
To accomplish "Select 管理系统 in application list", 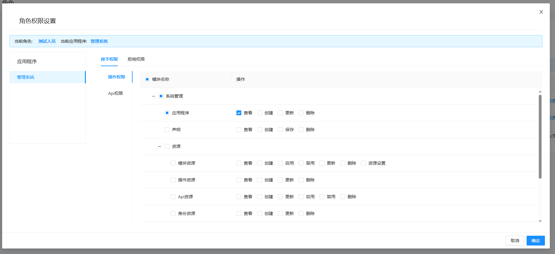I will pyautogui.click(x=48, y=77).
